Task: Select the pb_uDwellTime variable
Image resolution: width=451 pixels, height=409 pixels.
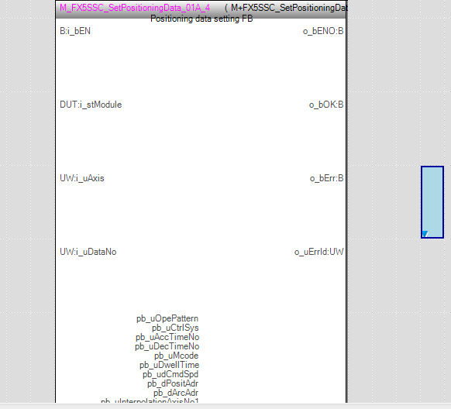Action: coord(170,365)
